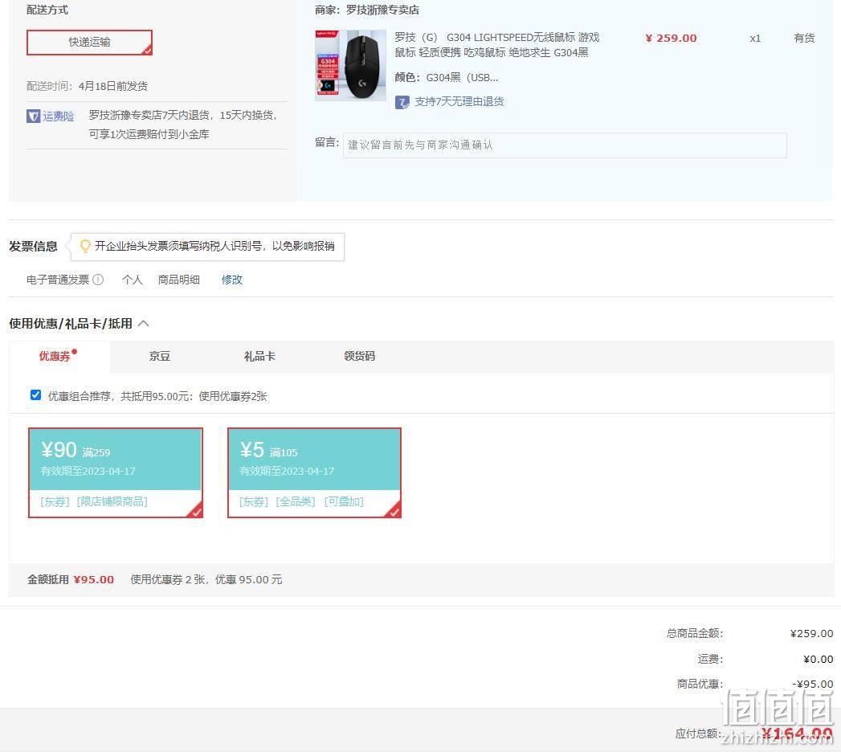Select the 快递运输 delivery option

tap(90, 43)
